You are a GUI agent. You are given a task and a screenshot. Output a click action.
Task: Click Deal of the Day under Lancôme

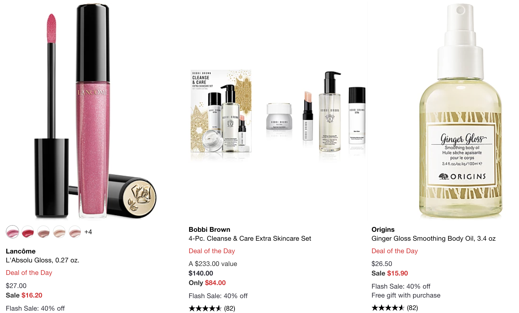(29, 273)
